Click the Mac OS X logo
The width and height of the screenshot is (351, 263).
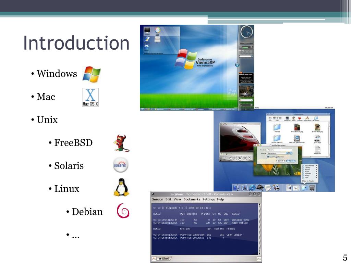tap(90, 97)
